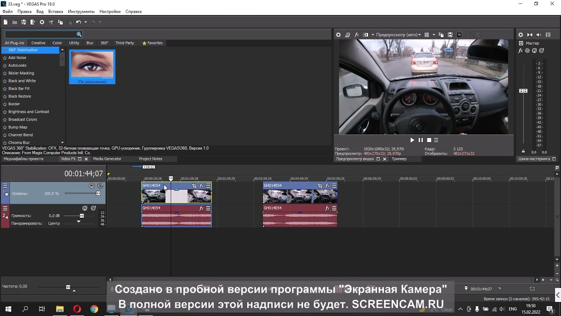Open the mixing console sliders icon

tap(548, 35)
